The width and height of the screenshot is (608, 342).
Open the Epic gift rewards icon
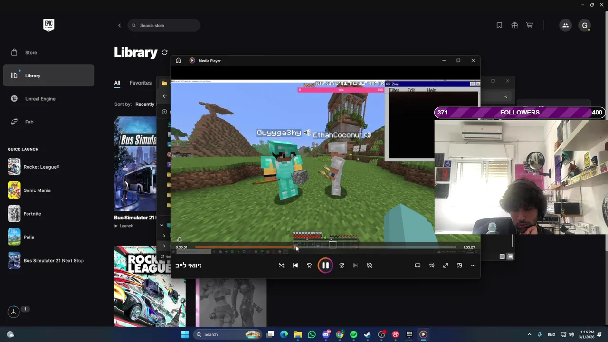pos(514,25)
